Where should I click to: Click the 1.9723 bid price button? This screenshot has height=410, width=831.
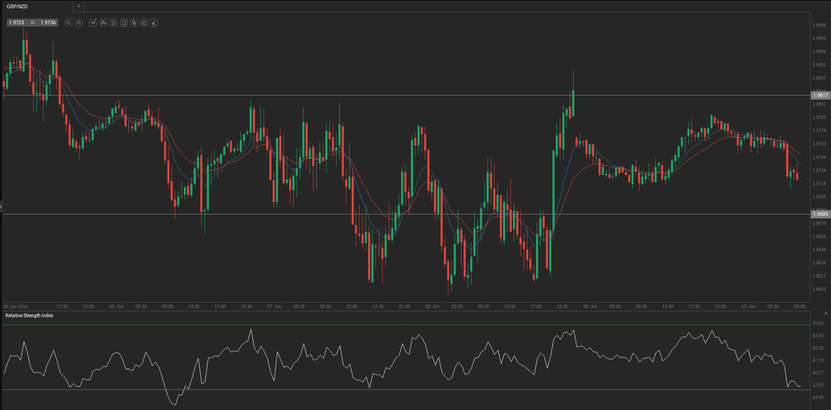click(17, 22)
